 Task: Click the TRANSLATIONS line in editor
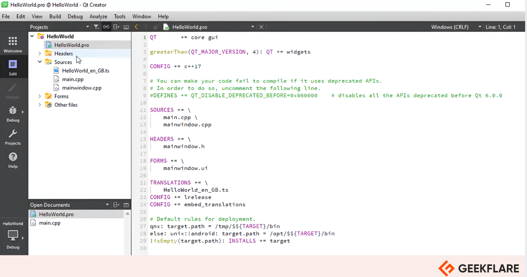[179, 183]
